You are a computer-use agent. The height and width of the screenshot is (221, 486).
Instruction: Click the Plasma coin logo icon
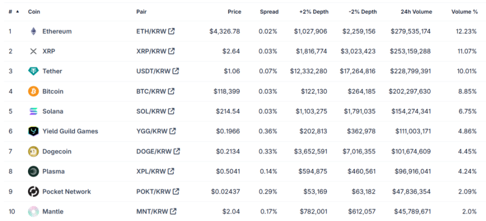pyautogui.click(x=33, y=172)
